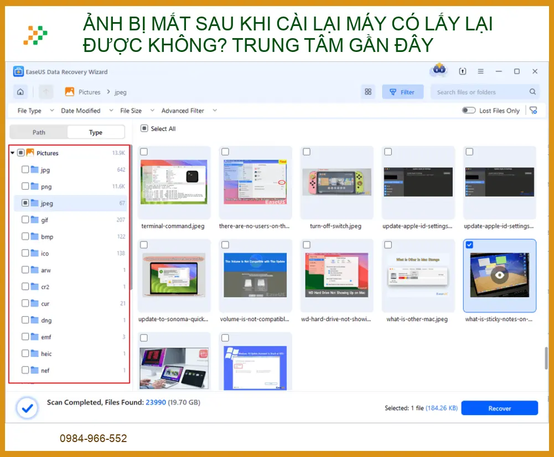Click the upgrade upload icon in title bar
Image resolution: width=554 pixels, height=457 pixels.
pos(463,71)
